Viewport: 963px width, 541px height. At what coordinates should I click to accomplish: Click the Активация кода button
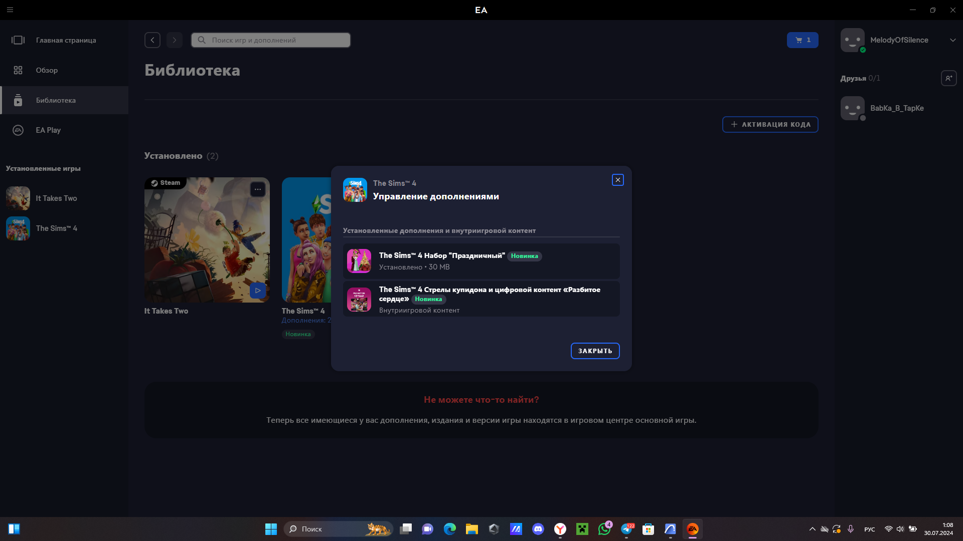[770, 124]
